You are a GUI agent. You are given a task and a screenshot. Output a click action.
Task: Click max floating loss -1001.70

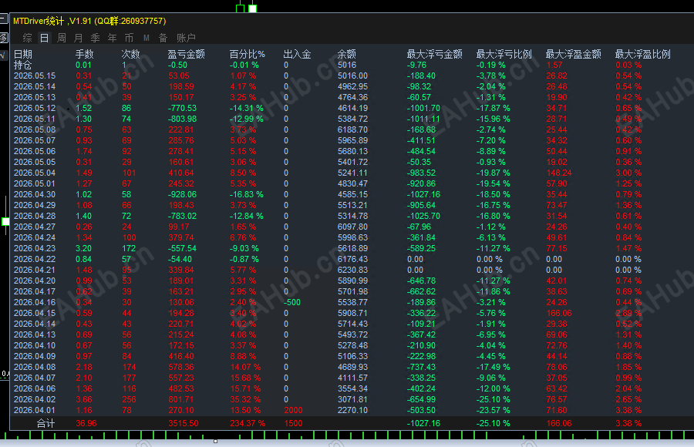[423, 108]
